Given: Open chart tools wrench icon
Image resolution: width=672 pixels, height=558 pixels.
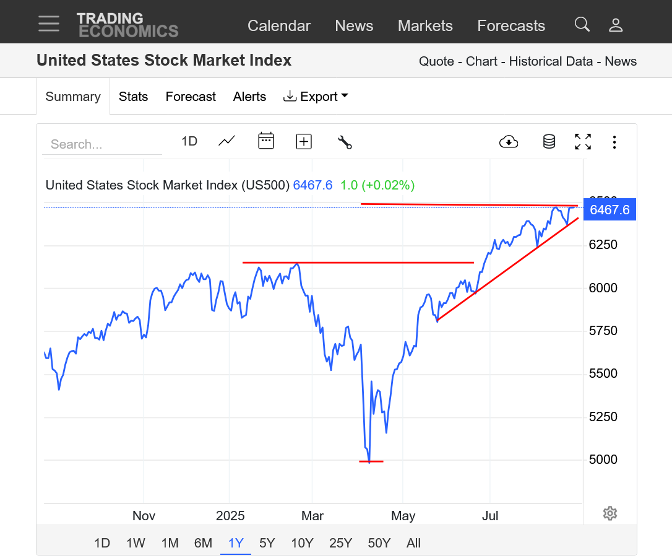Looking at the screenshot, I should tap(345, 142).
